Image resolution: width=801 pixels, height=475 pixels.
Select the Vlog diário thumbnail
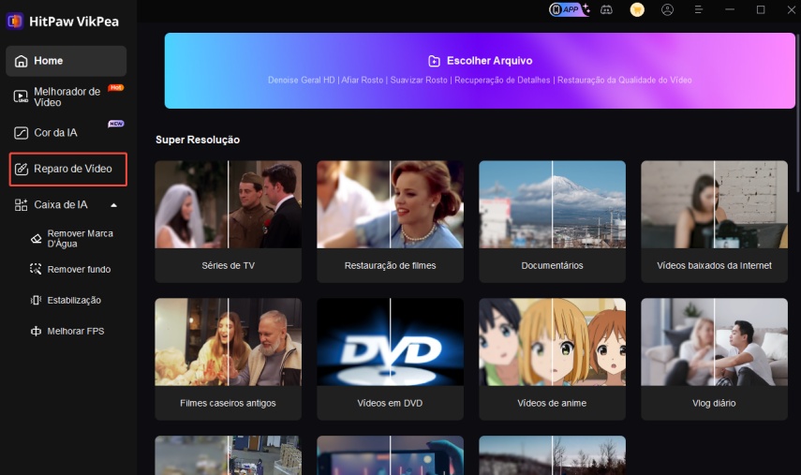click(714, 342)
